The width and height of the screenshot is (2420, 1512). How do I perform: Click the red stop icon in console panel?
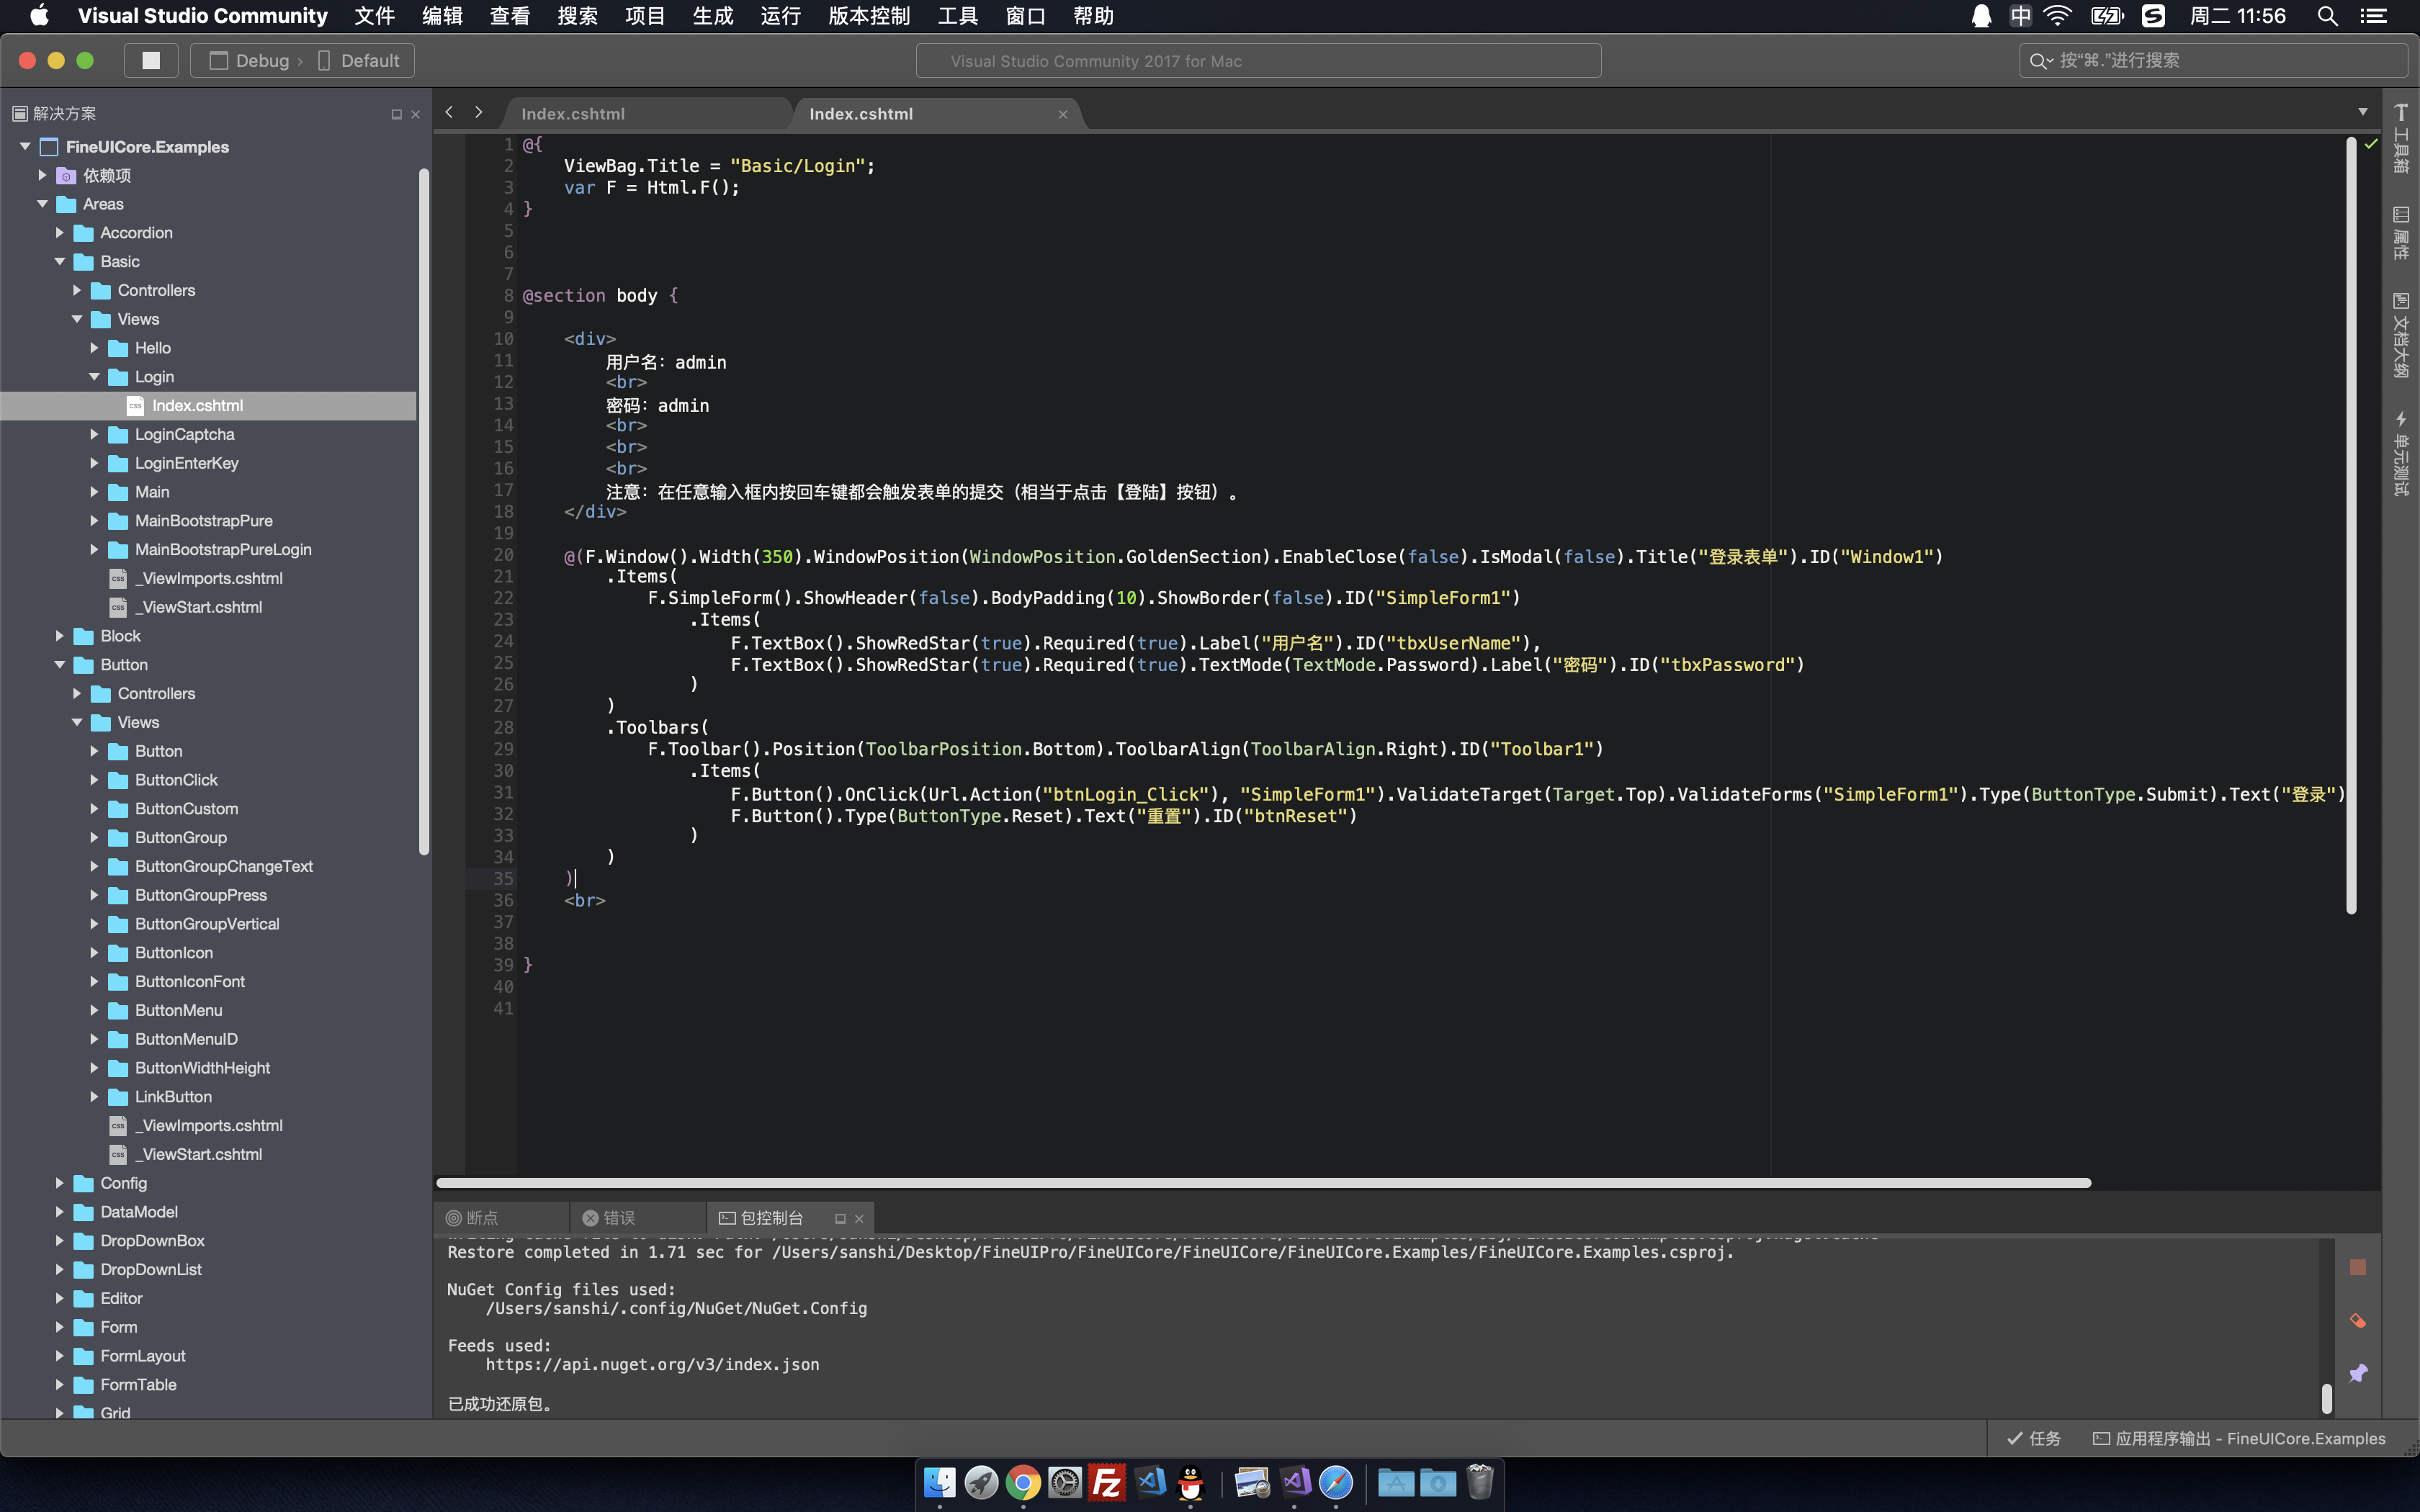coord(2357,1267)
